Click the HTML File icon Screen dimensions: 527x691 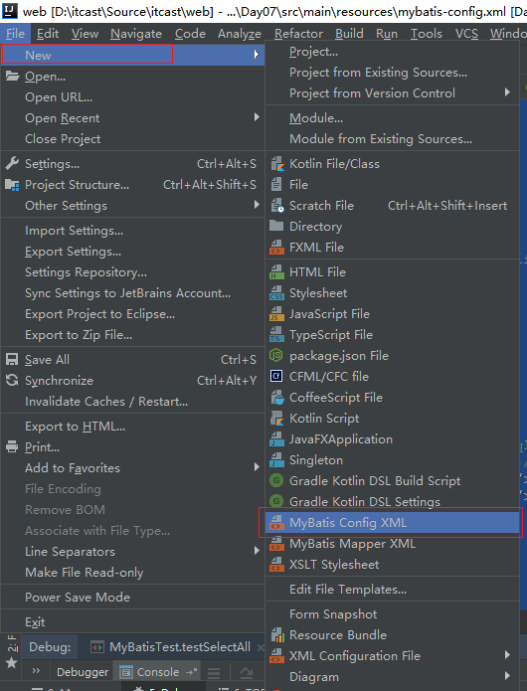point(276,271)
